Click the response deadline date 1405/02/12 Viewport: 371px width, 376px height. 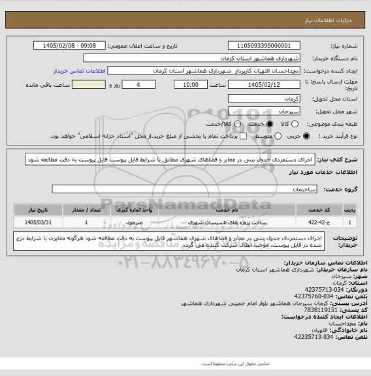point(264,85)
